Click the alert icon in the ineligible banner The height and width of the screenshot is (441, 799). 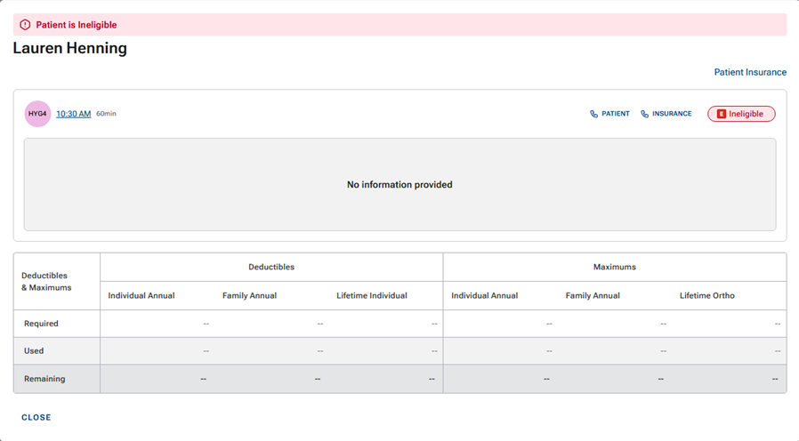(x=25, y=25)
